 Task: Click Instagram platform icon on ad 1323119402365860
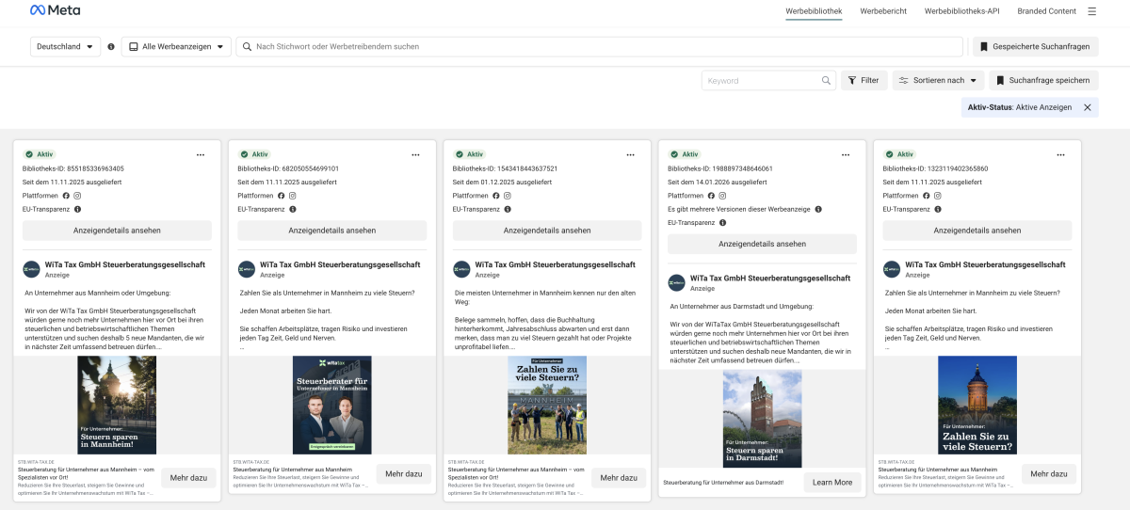939,196
